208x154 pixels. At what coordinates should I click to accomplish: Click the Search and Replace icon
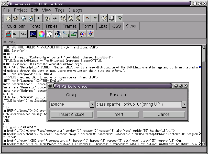[78, 18]
